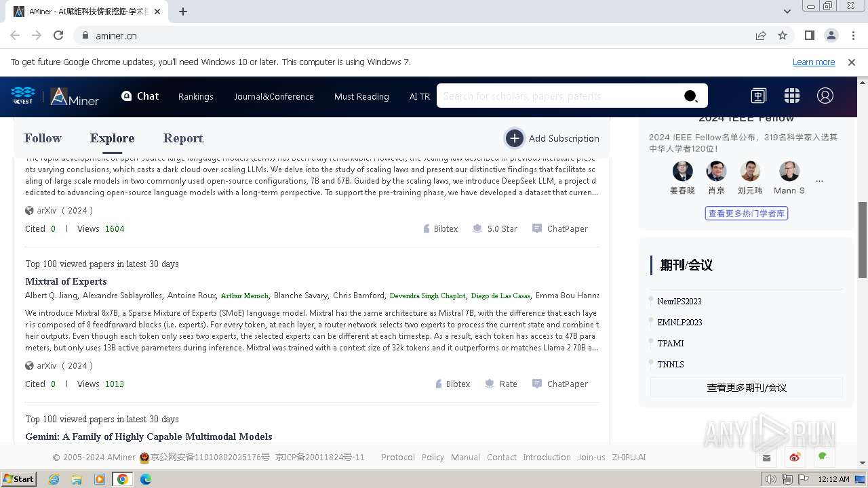868x488 pixels.
Task: Open NeurIPS2023 conference link
Action: coord(679,302)
